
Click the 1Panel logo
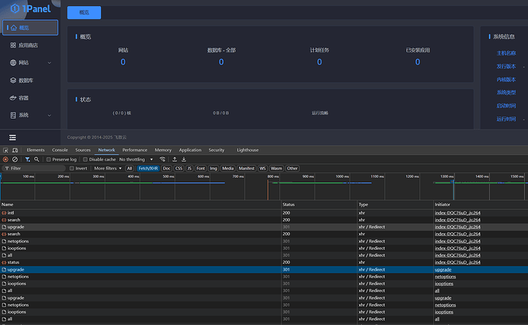point(31,8)
